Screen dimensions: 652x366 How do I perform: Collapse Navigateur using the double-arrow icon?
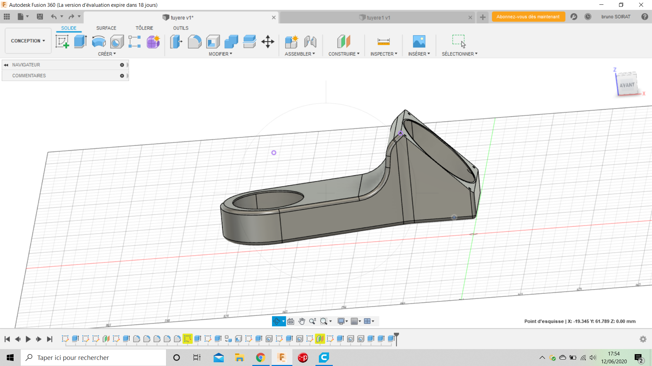point(6,65)
